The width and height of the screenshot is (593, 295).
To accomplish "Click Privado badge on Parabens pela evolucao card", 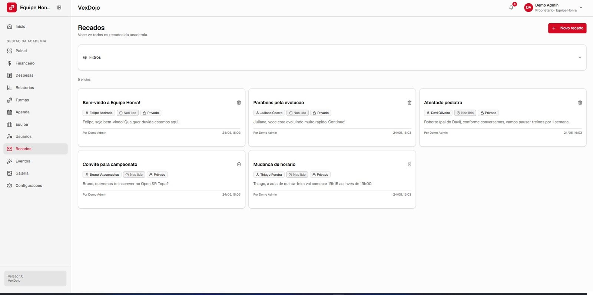I will [321, 113].
